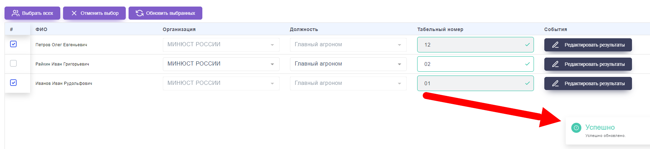The height and width of the screenshot is (149, 650).
Task: Open Организация dropdown for Райкин Иван Григорьевич
Action: click(x=221, y=64)
